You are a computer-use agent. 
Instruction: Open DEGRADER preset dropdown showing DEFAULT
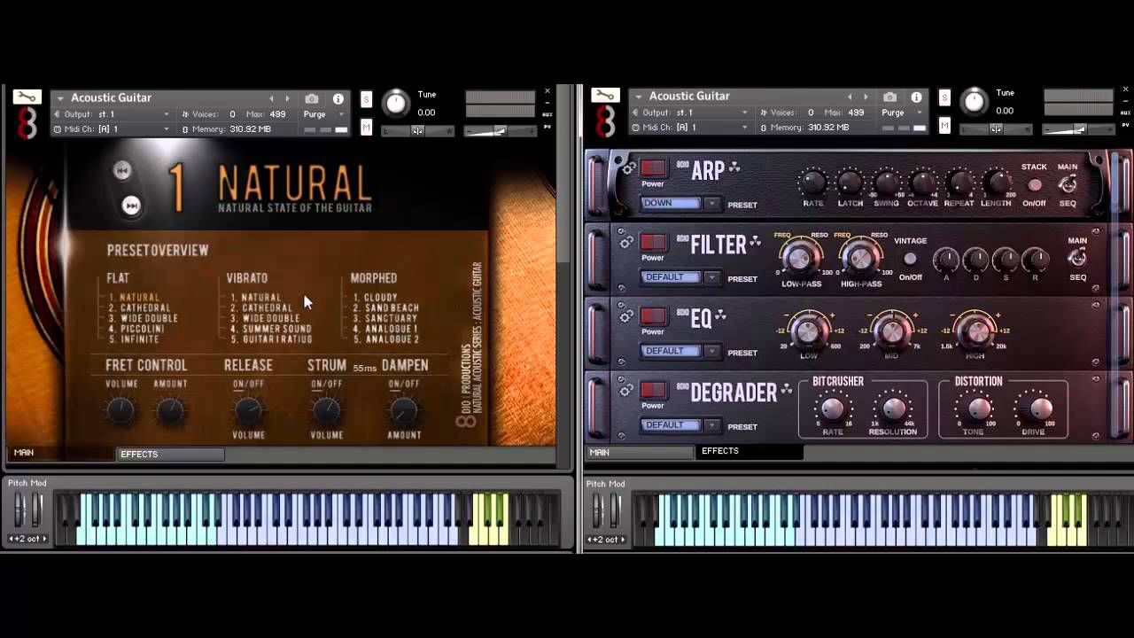tap(680, 424)
